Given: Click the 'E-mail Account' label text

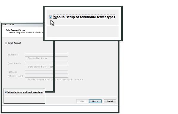Looking at the screenshot, I should [x=14, y=43].
